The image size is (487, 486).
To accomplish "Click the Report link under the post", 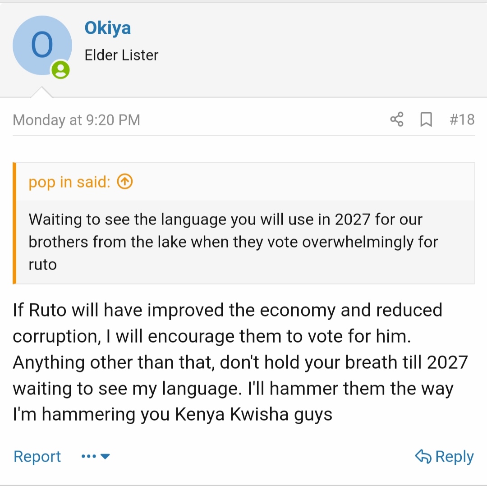I will [x=37, y=456].
